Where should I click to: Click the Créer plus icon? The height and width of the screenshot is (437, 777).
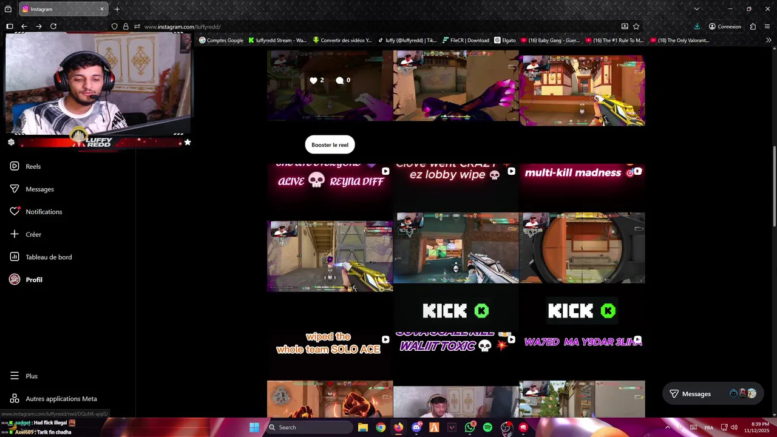click(15, 234)
